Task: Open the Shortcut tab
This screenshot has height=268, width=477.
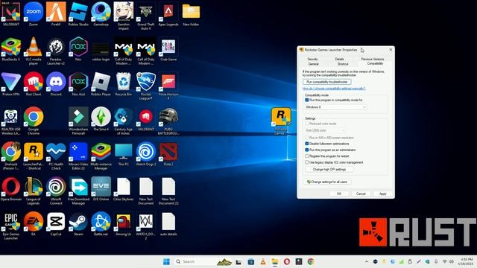Action: [343, 64]
